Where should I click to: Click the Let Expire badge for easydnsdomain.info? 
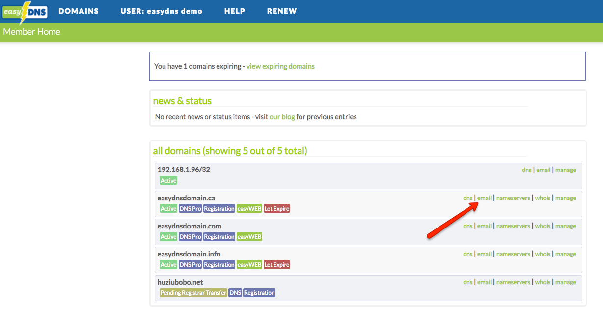coord(277,265)
